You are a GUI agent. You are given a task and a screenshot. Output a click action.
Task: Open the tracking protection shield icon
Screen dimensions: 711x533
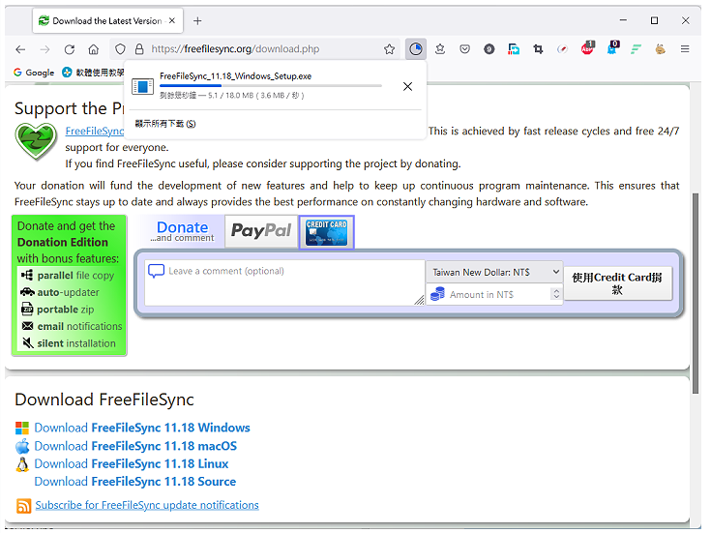click(120, 49)
